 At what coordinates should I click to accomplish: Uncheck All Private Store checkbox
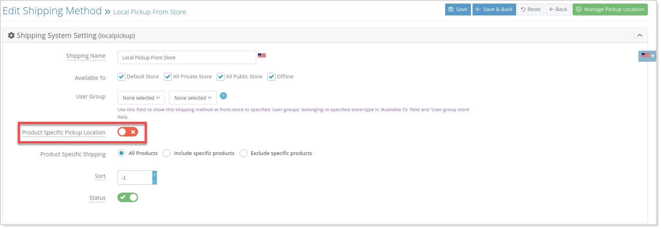click(168, 77)
